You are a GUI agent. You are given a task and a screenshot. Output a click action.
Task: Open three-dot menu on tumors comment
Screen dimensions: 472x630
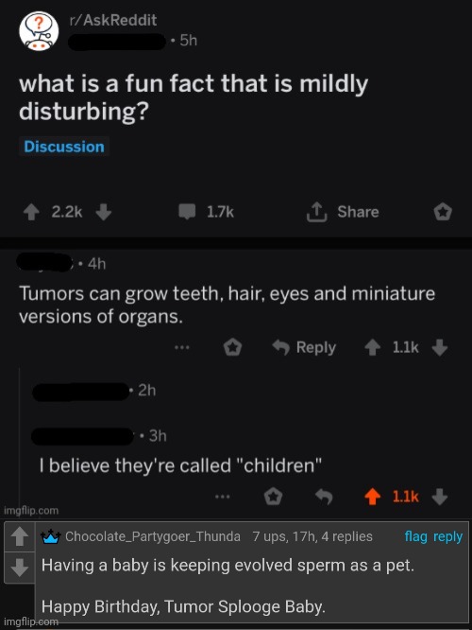[181, 347]
